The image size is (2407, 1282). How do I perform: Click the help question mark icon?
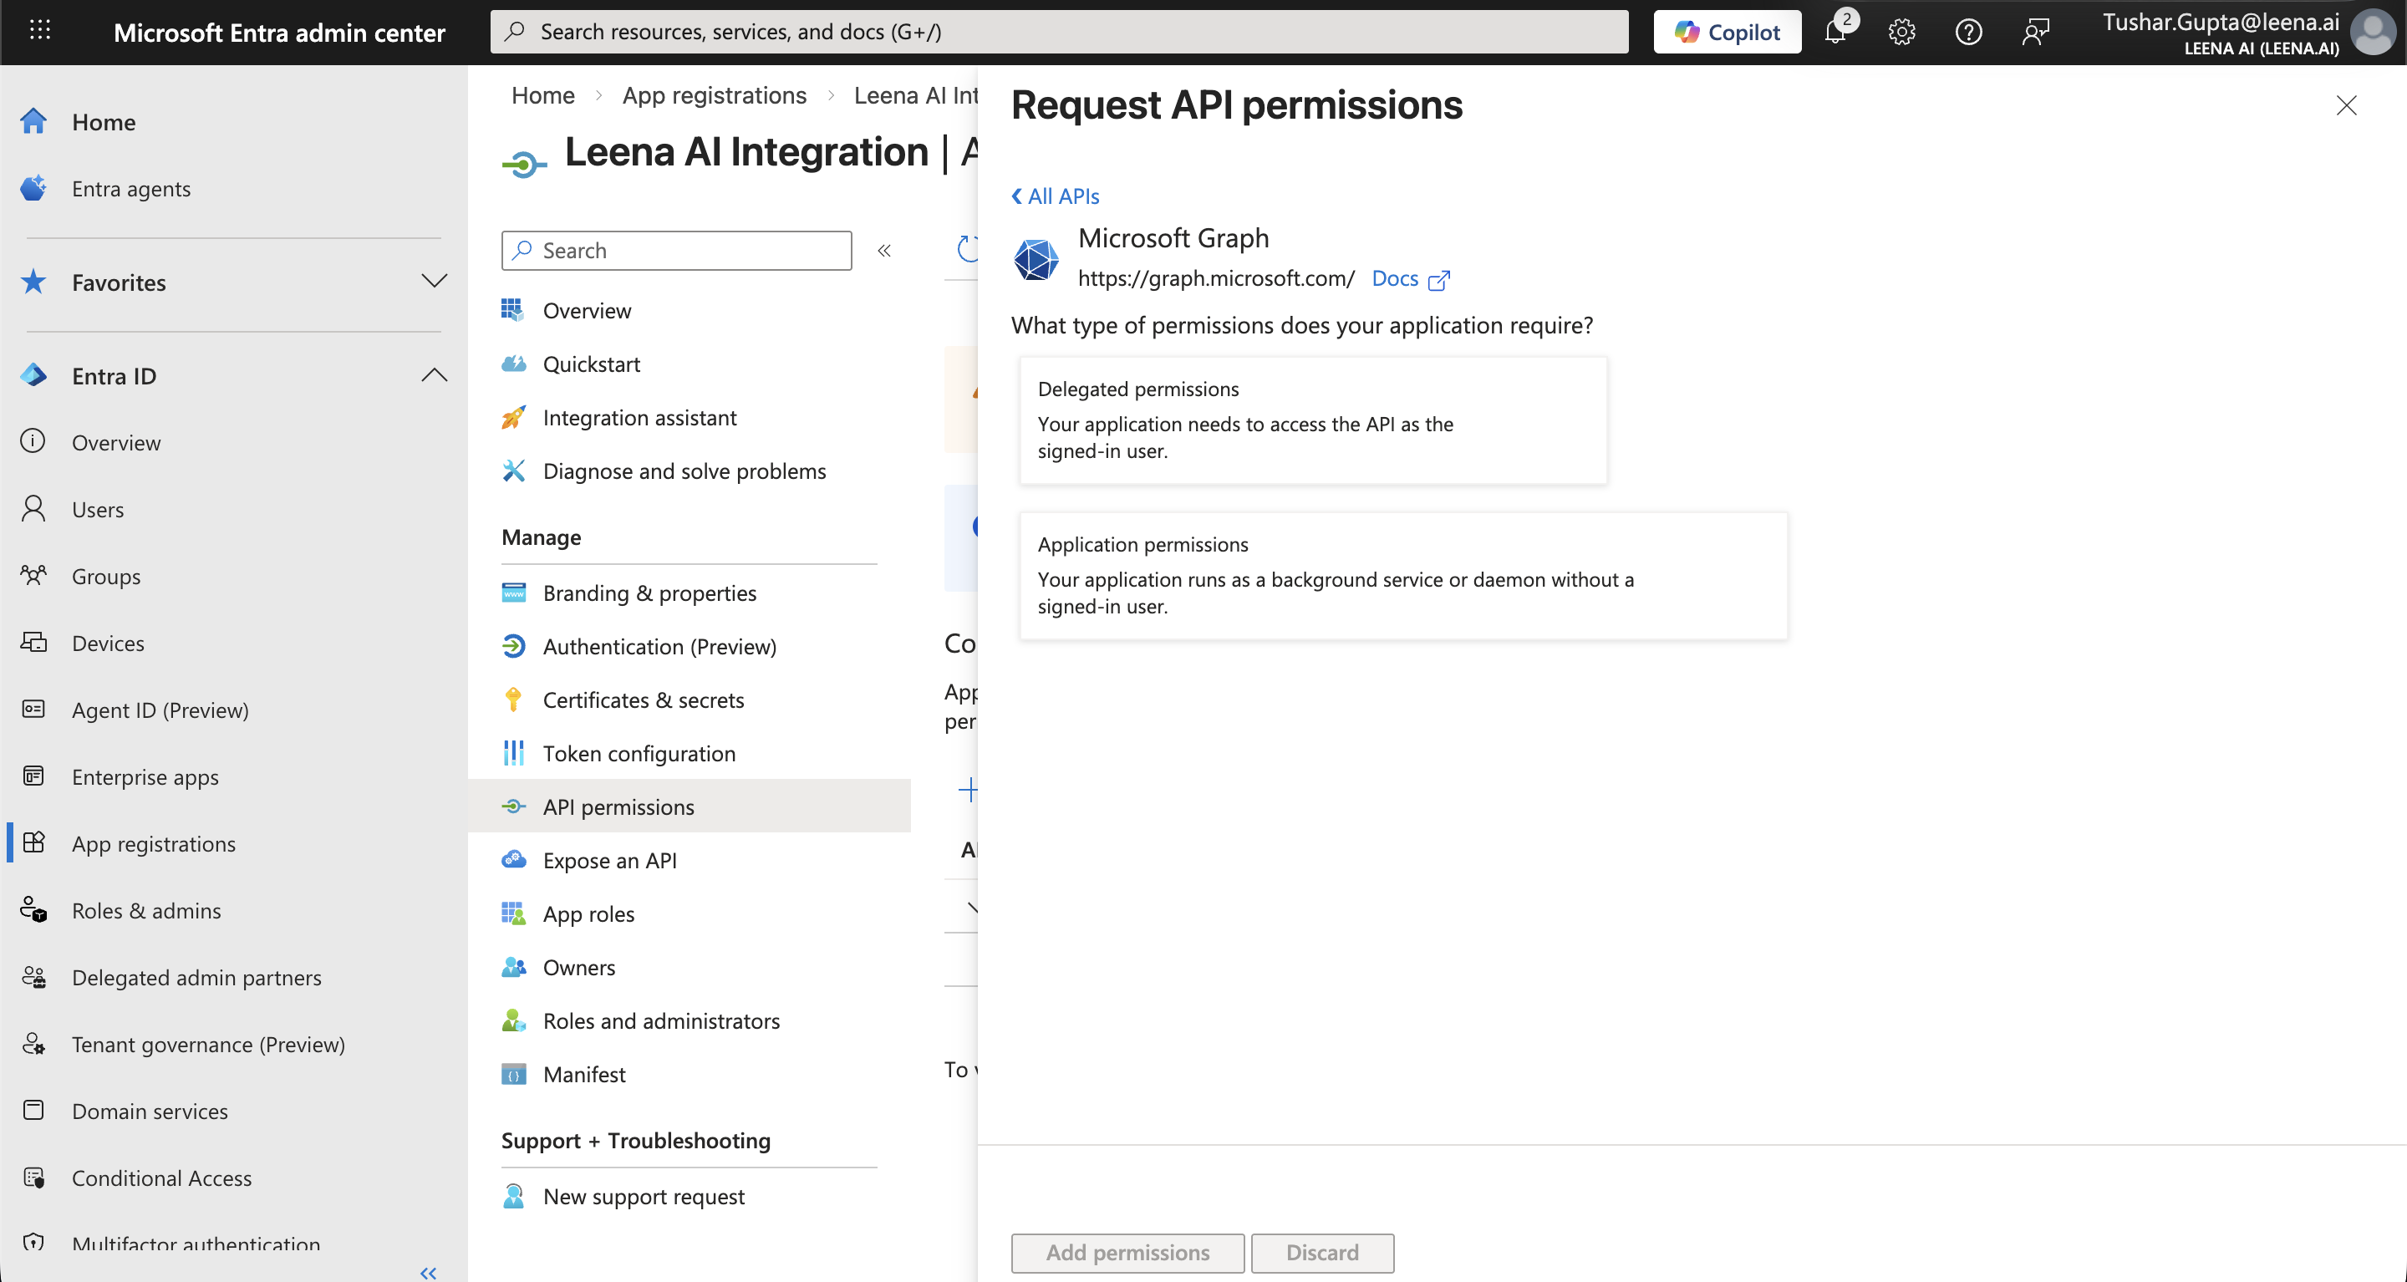click(x=1968, y=32)
